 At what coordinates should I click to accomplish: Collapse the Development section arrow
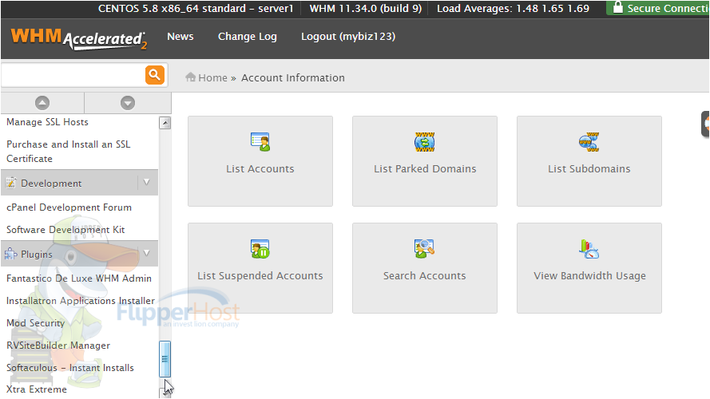click(147, 182)
